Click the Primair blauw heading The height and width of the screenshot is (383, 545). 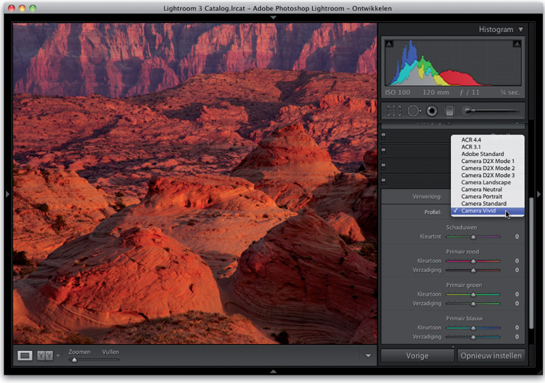(464, 318)
